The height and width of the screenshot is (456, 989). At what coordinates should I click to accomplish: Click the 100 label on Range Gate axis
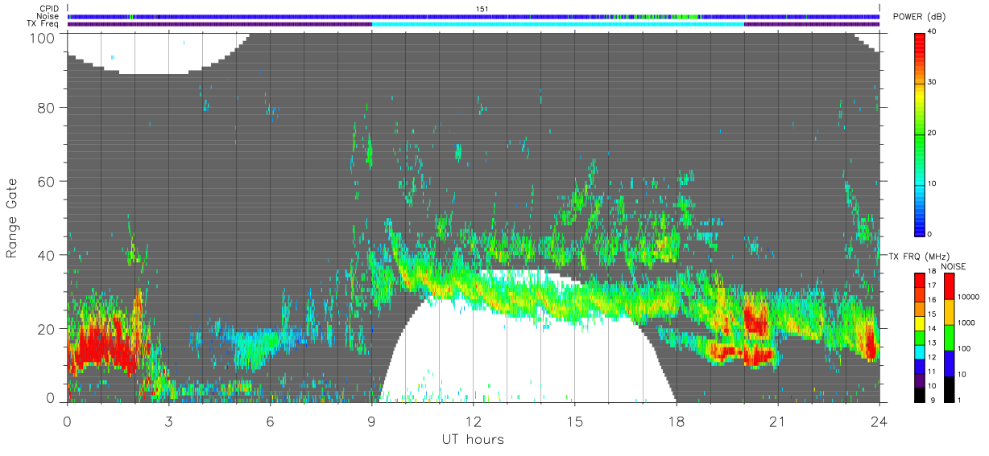pyautogui.click(x=42, y=38)
